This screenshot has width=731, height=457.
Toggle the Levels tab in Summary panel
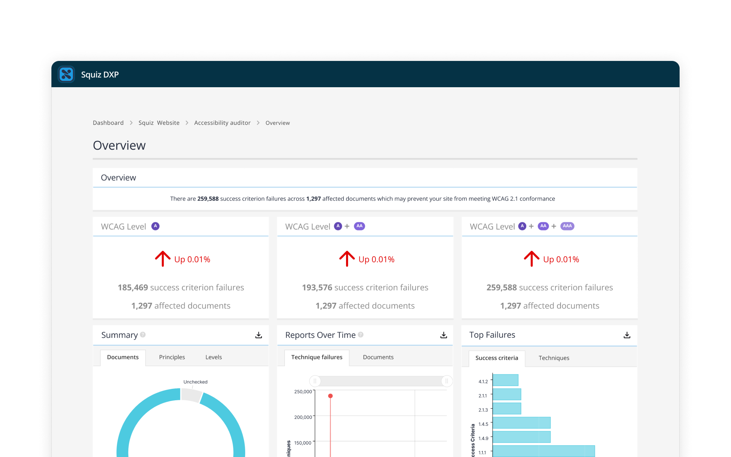click(x=212, y=358)
